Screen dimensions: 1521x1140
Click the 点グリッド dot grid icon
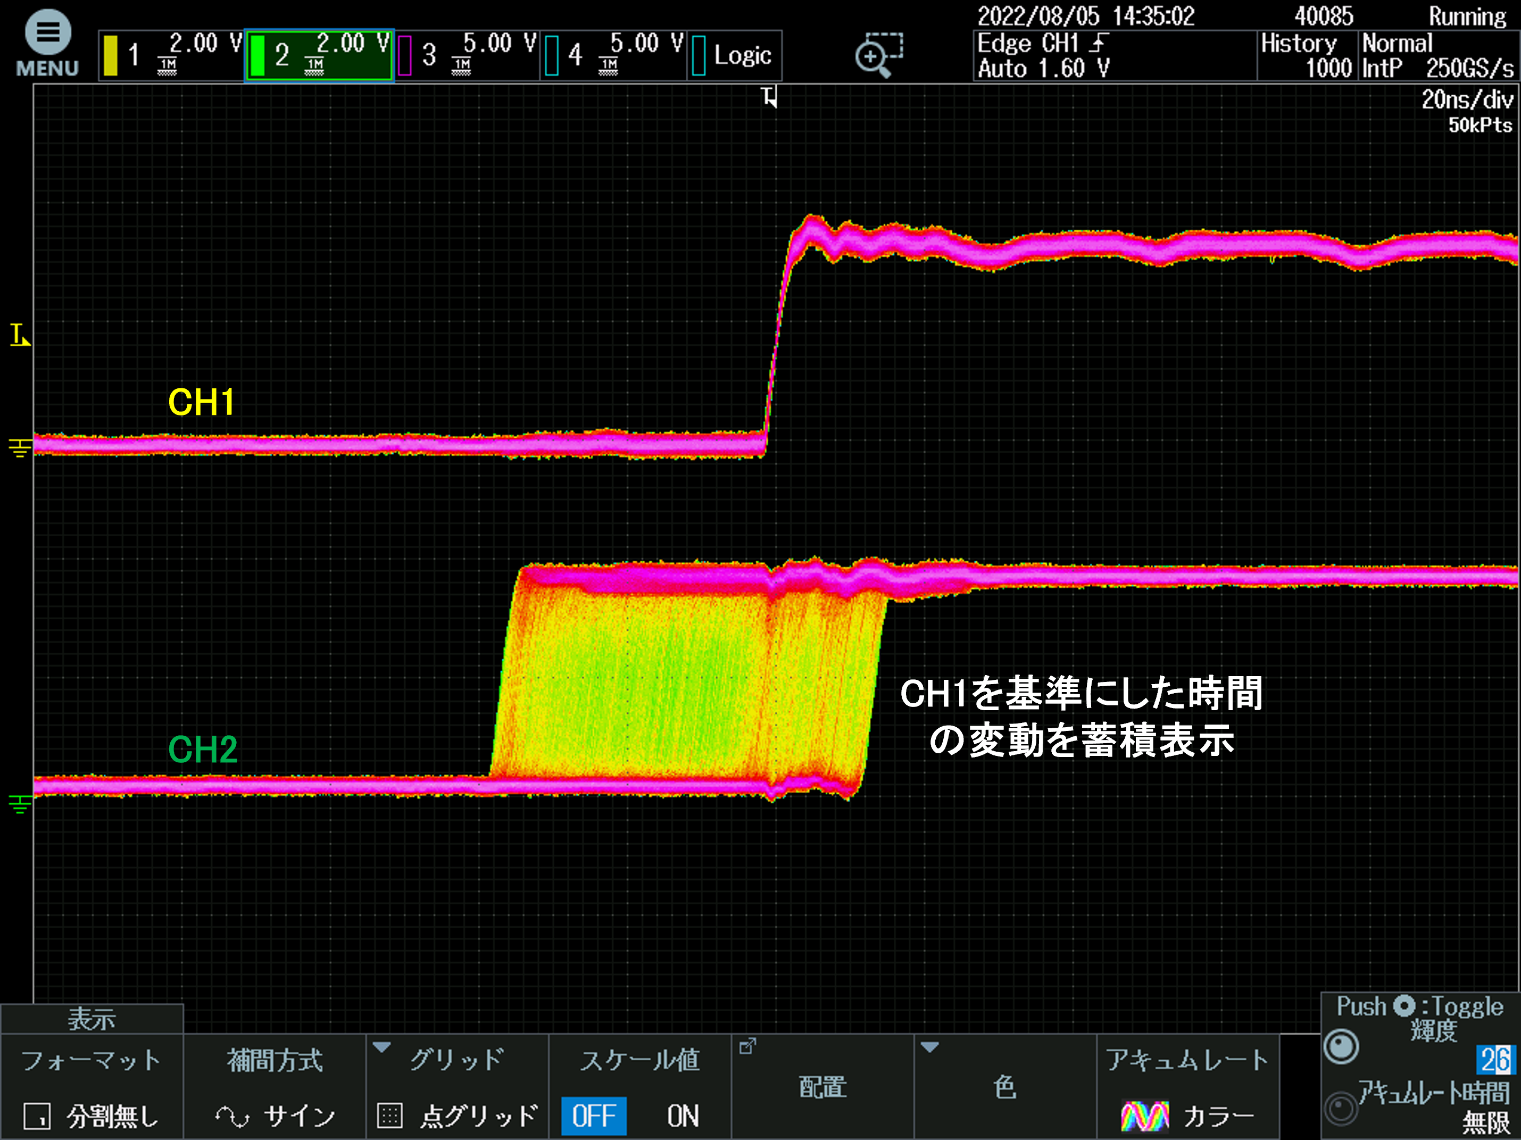[390, 1116]
